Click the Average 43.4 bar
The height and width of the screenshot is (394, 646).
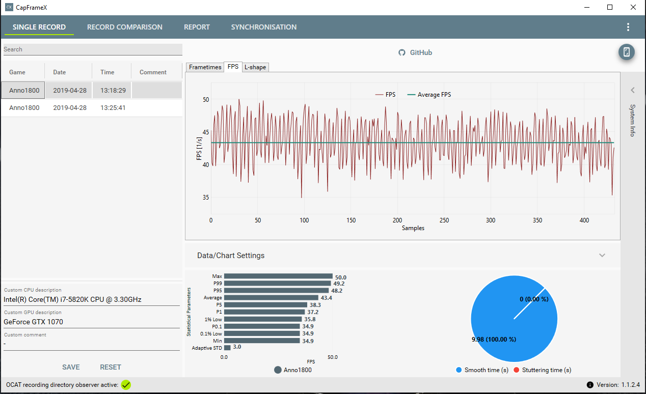[x=271, y=298]
